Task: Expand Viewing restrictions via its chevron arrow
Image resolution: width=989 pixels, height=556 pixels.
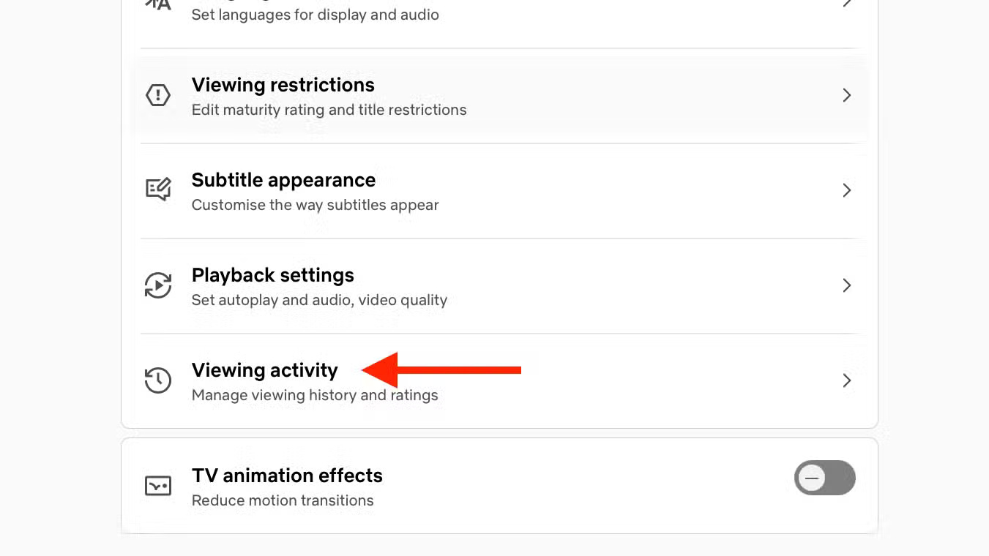Action: point(846,95)
